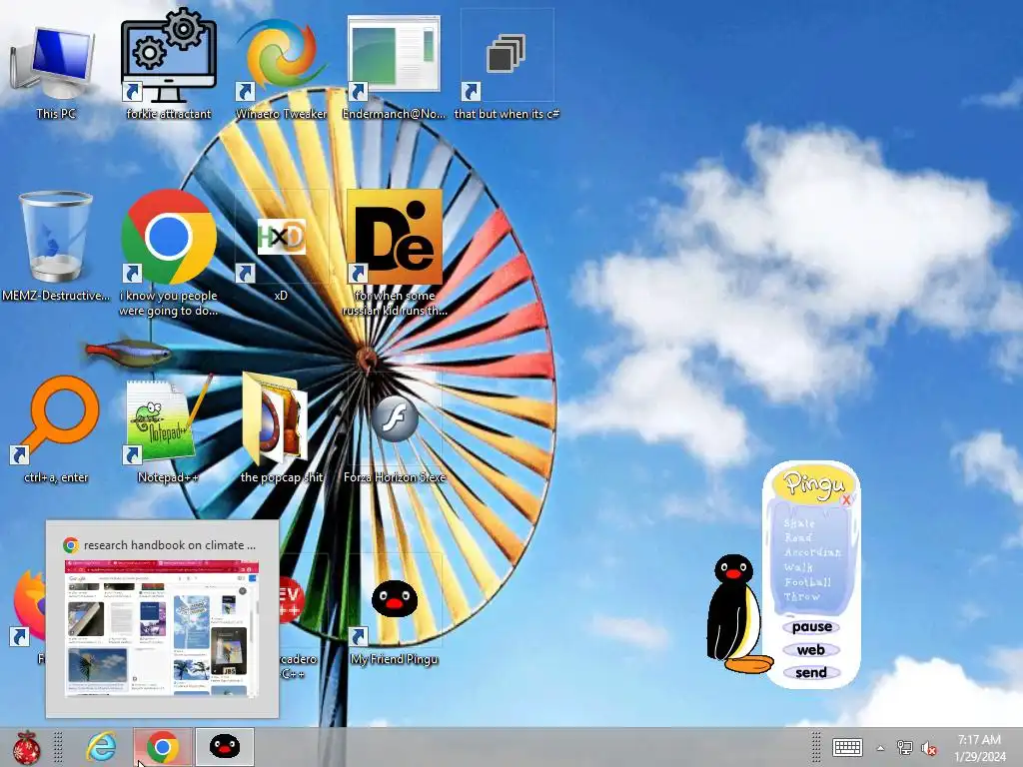The image size is (1023, 767).
Task: Choose Walk in the Pingu menu
Action: tap(798, 567)
